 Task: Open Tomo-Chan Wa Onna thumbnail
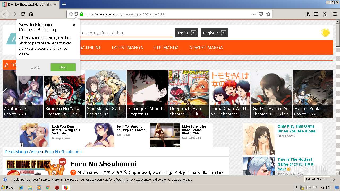(230, 94)
